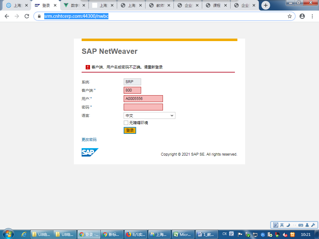Click the 客户端 field showing 800

point(132,90)
